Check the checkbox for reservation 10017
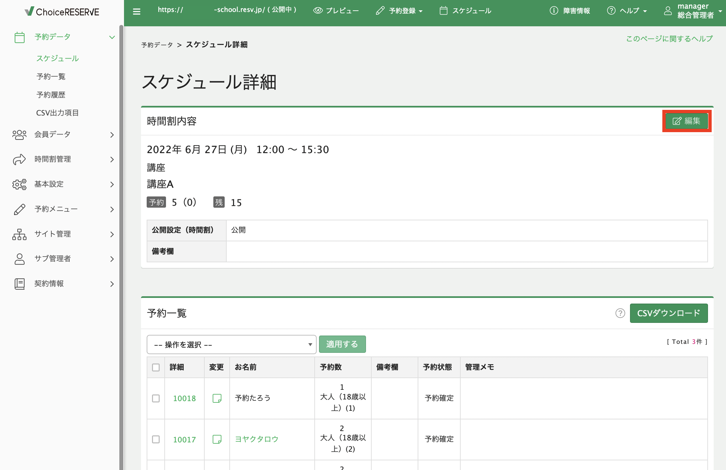 click(156, 439)
